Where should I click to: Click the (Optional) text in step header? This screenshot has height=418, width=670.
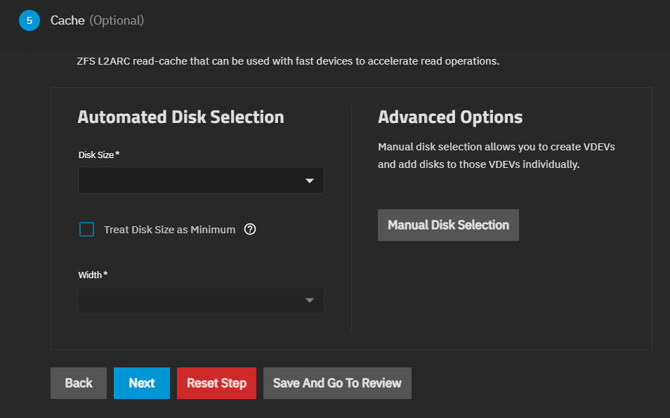(x=117, y=20)
